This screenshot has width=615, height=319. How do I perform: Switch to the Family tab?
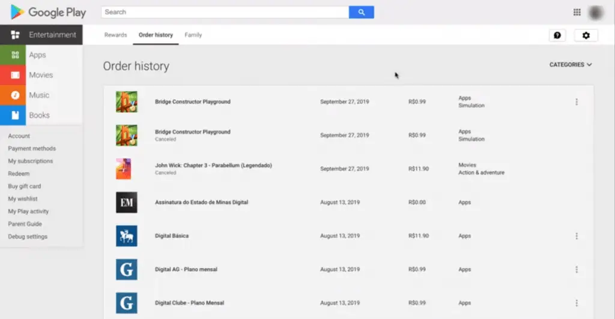coord(193,35)
